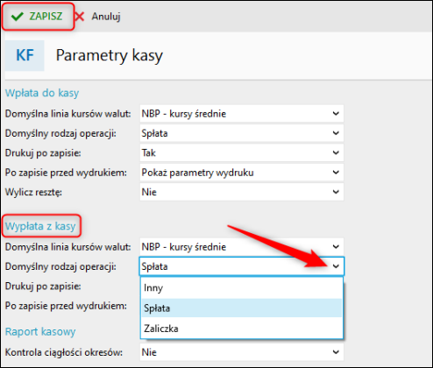
Task: Open the Wpłata currency rate line dropdown
Action: [242, 113]
